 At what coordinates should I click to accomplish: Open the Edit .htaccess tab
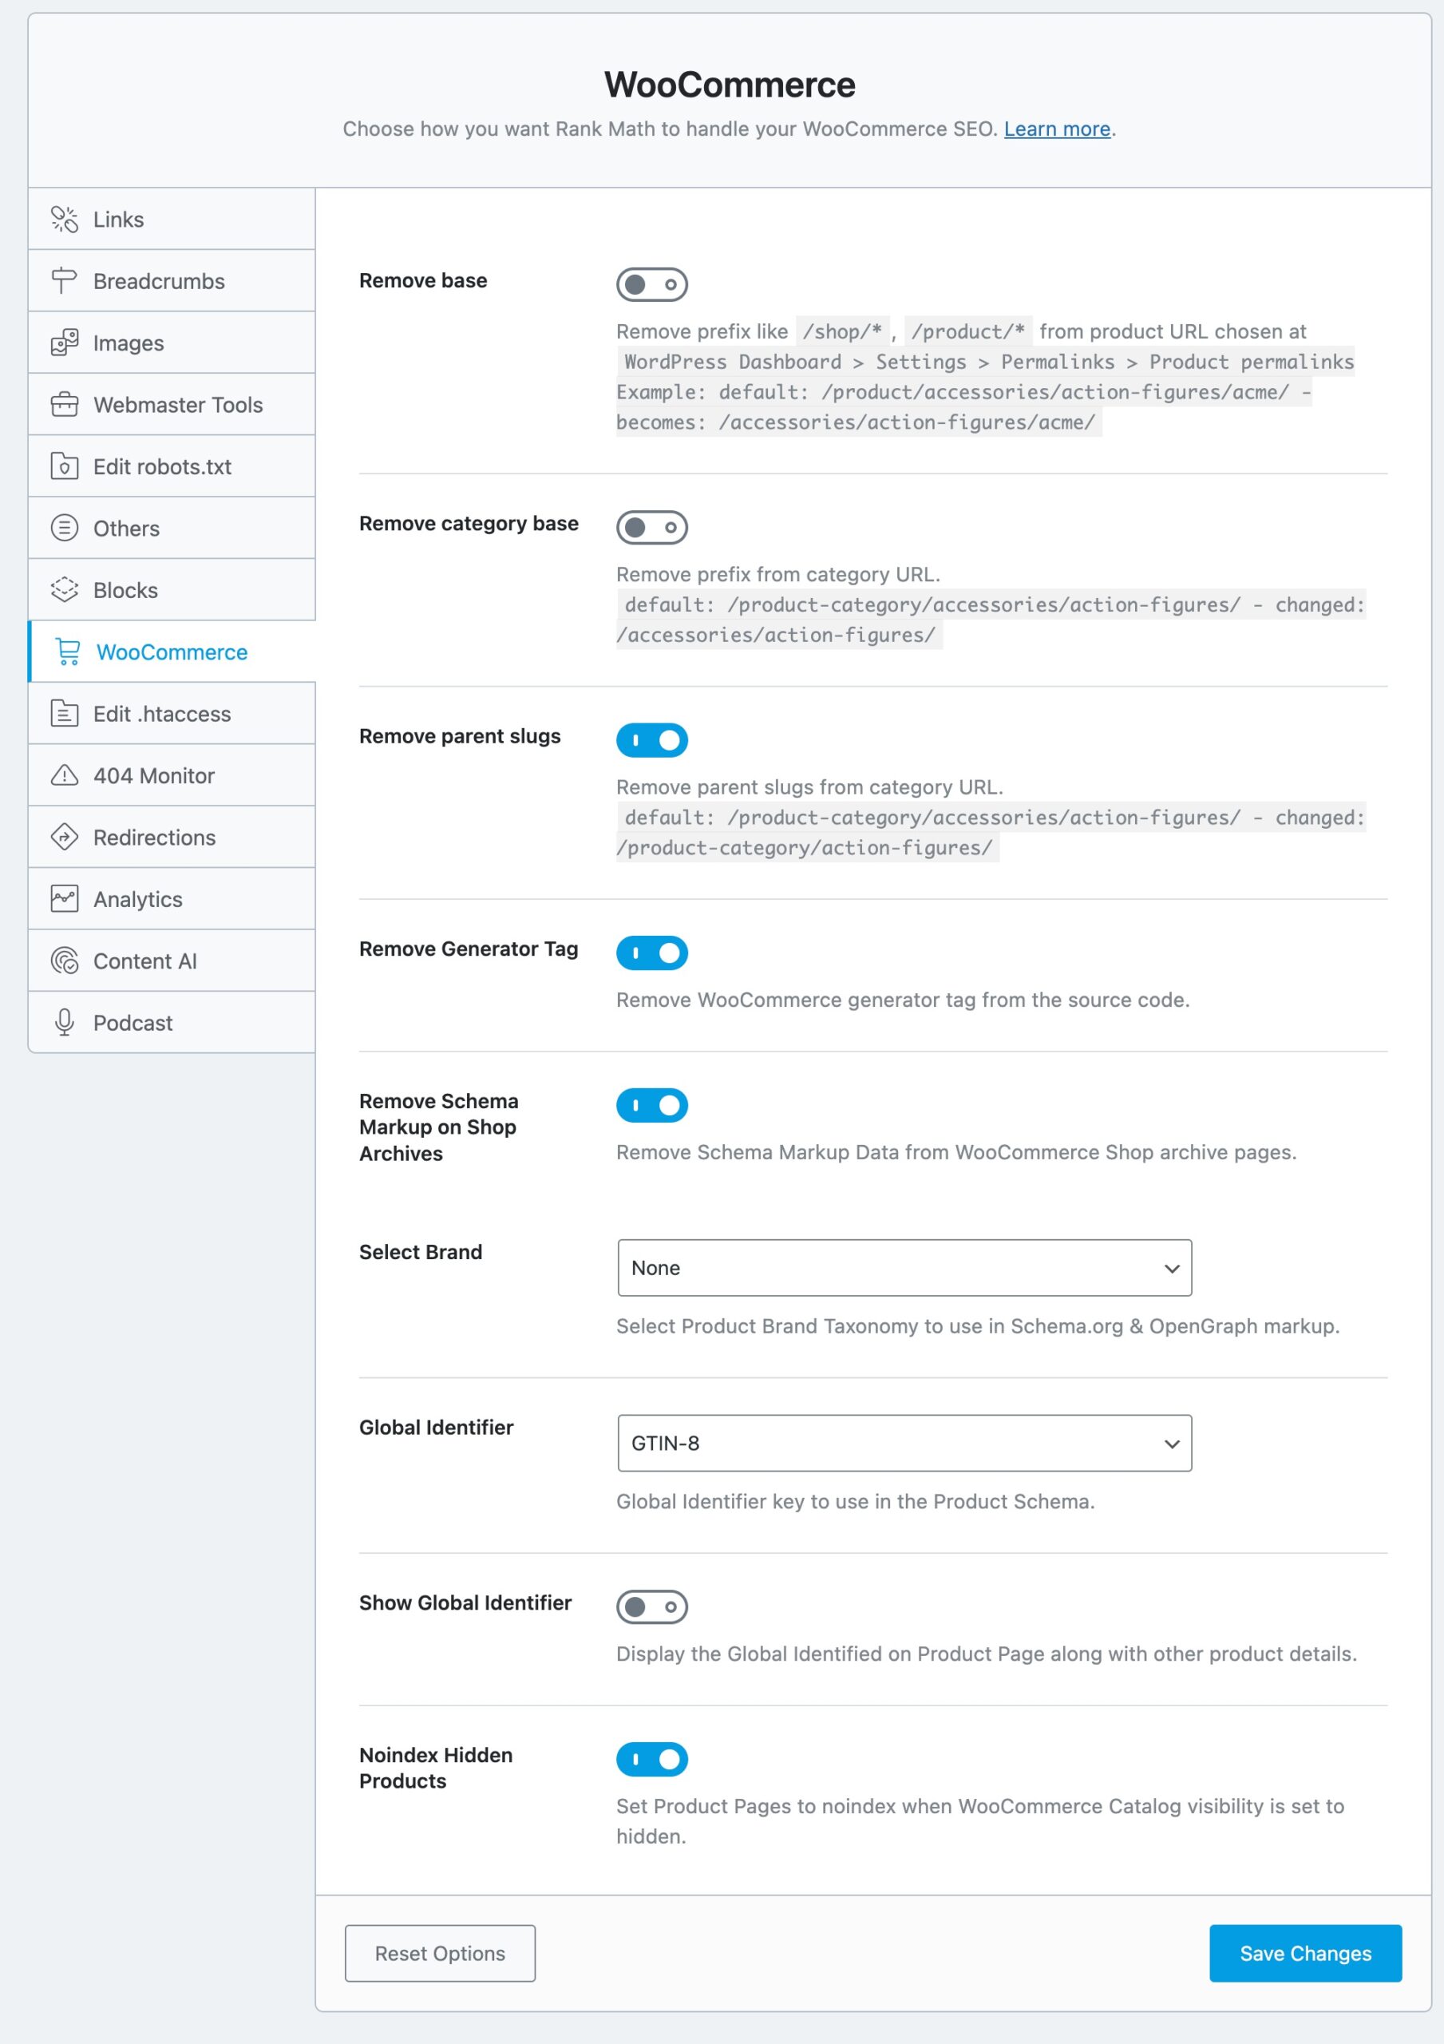tap(172, 713)
